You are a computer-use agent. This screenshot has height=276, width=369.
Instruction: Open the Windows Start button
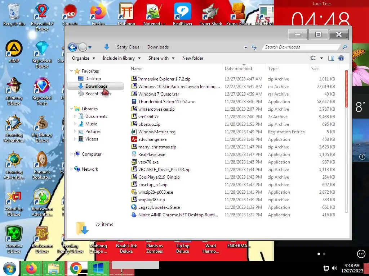(10, 268)
